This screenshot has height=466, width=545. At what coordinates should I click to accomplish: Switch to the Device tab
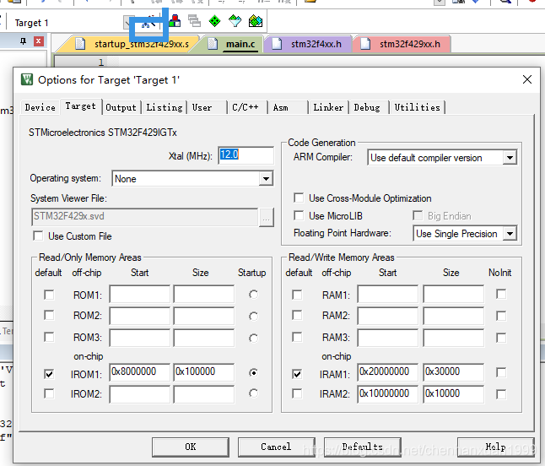click(40, 107)
